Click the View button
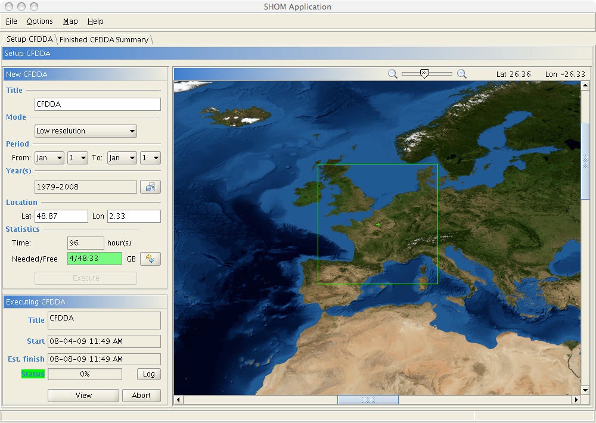This screenshot has height=423, width=596. click(83, 396)
